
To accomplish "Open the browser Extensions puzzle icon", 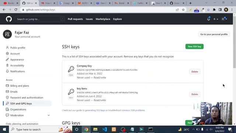I will [x=214, y=10].
